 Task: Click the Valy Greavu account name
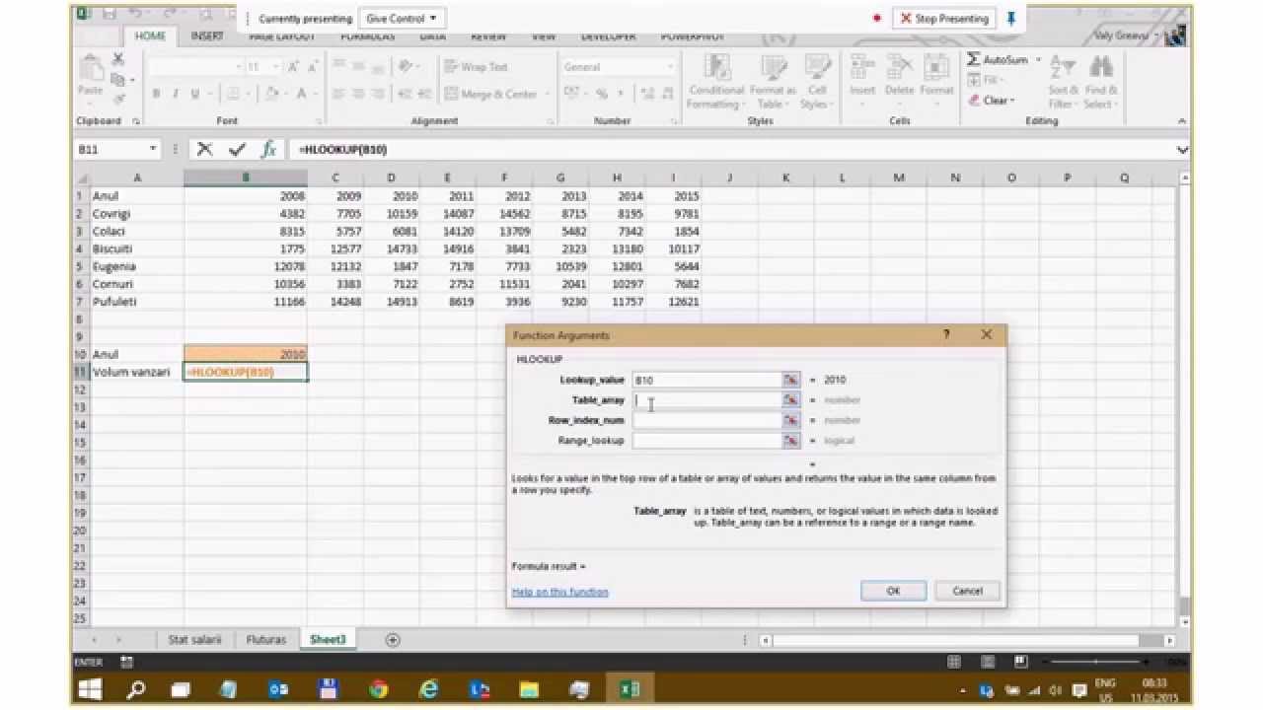click(1122, 35)
